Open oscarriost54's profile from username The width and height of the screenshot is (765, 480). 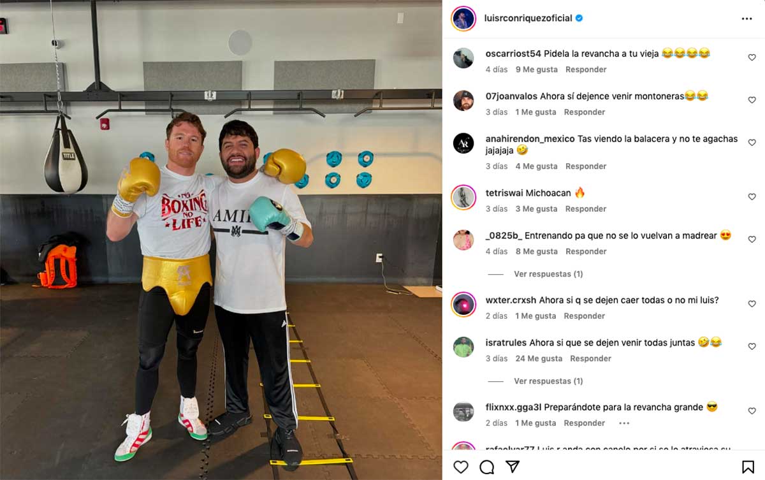point(513,54)
